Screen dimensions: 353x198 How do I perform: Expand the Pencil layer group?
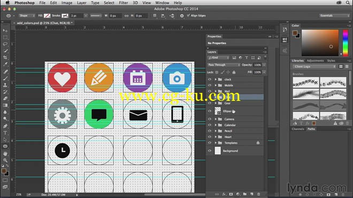[216, 131]
